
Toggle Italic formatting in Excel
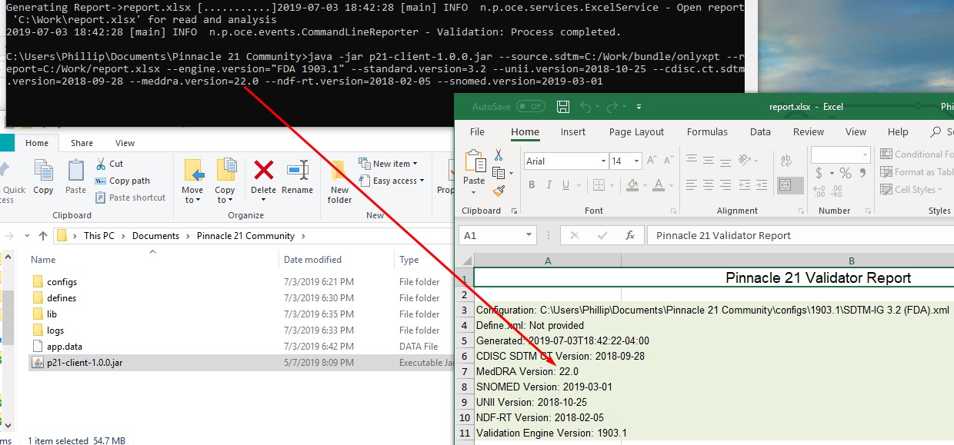point(550,185)
